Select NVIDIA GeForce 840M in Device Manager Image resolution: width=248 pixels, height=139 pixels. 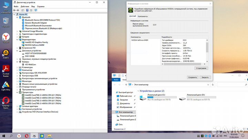coord(34,45)
